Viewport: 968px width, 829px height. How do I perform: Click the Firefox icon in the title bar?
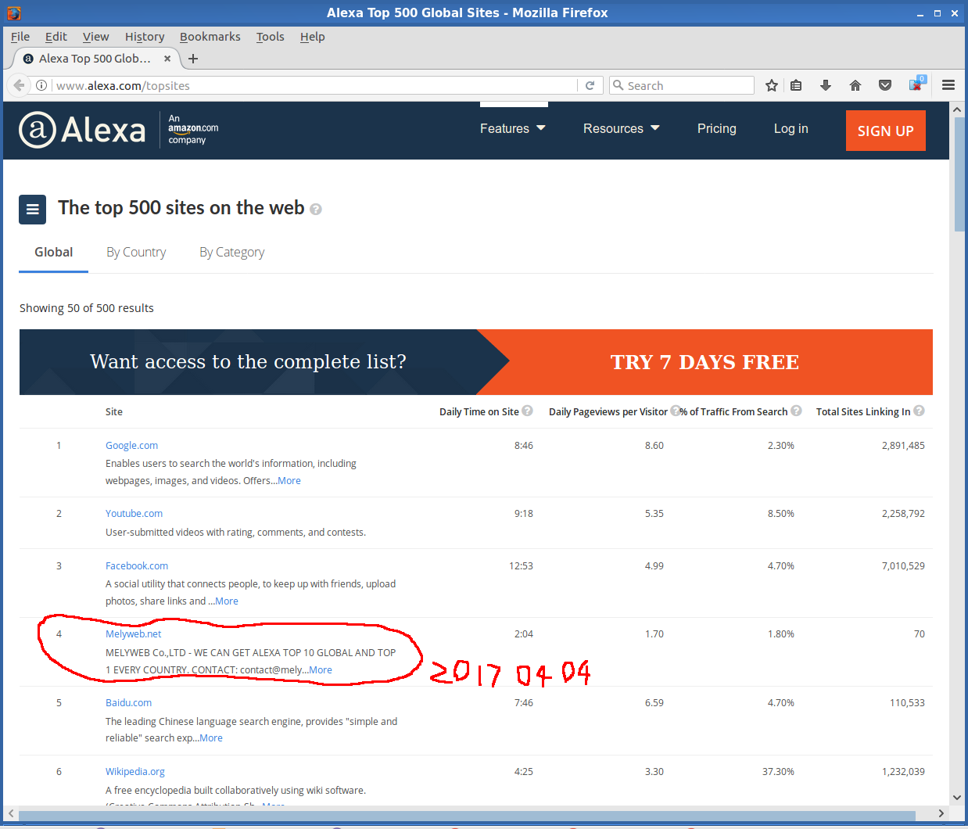(x=14, y=13)
